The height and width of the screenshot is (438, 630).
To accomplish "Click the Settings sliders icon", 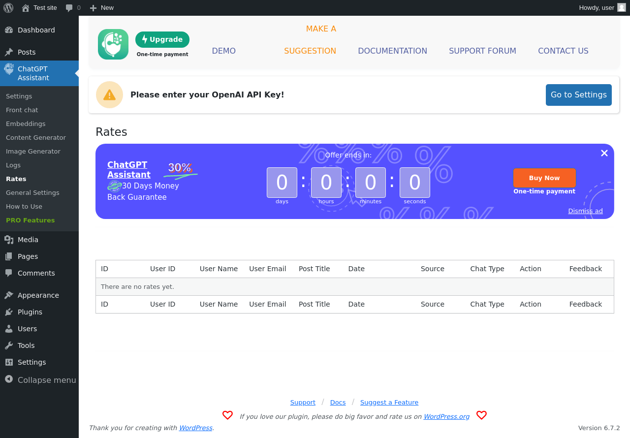I will point(9,362).
